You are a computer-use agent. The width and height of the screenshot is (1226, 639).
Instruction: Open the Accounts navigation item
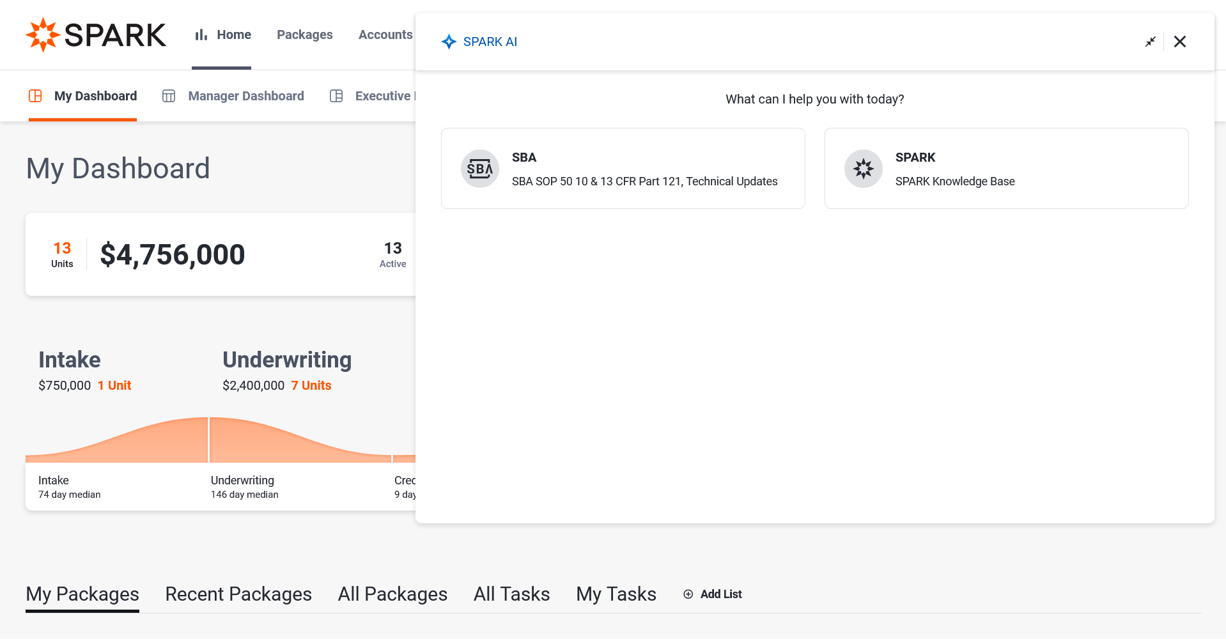coord(385,35)
